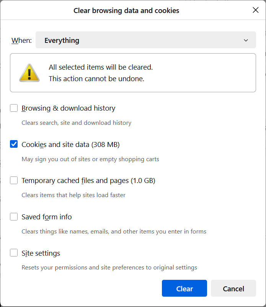This screenshot has height=307, width=266.
Task: Click the Clear button
Action: point(184,288)
